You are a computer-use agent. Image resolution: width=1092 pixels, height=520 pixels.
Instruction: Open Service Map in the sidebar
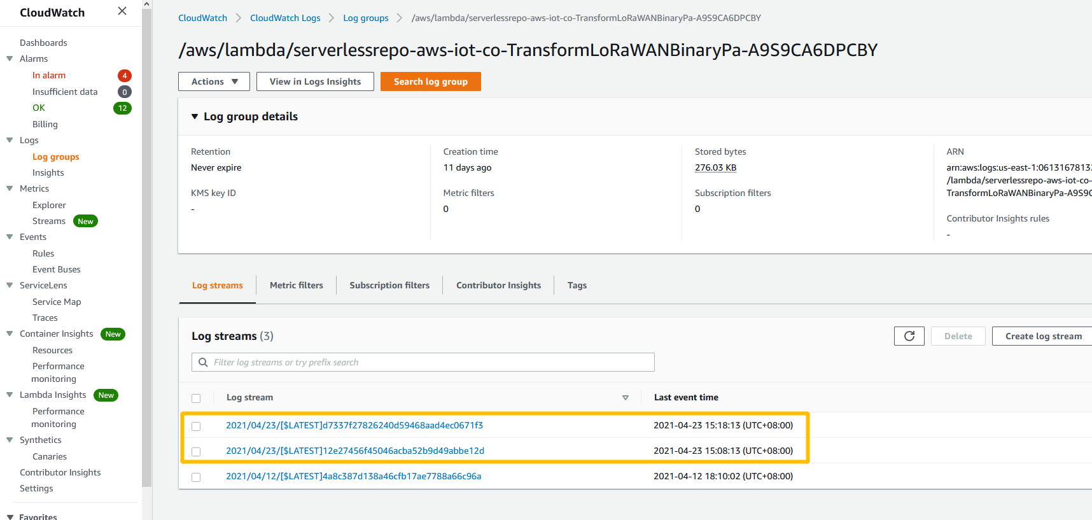[x=57, y=302]
